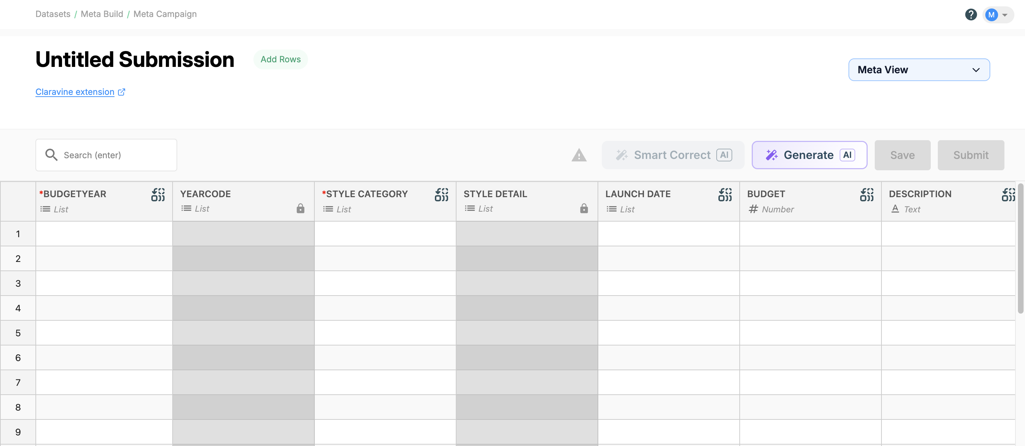Click the Save button
Viewport: 1025px width, 446px height.
tap(902, 155)
